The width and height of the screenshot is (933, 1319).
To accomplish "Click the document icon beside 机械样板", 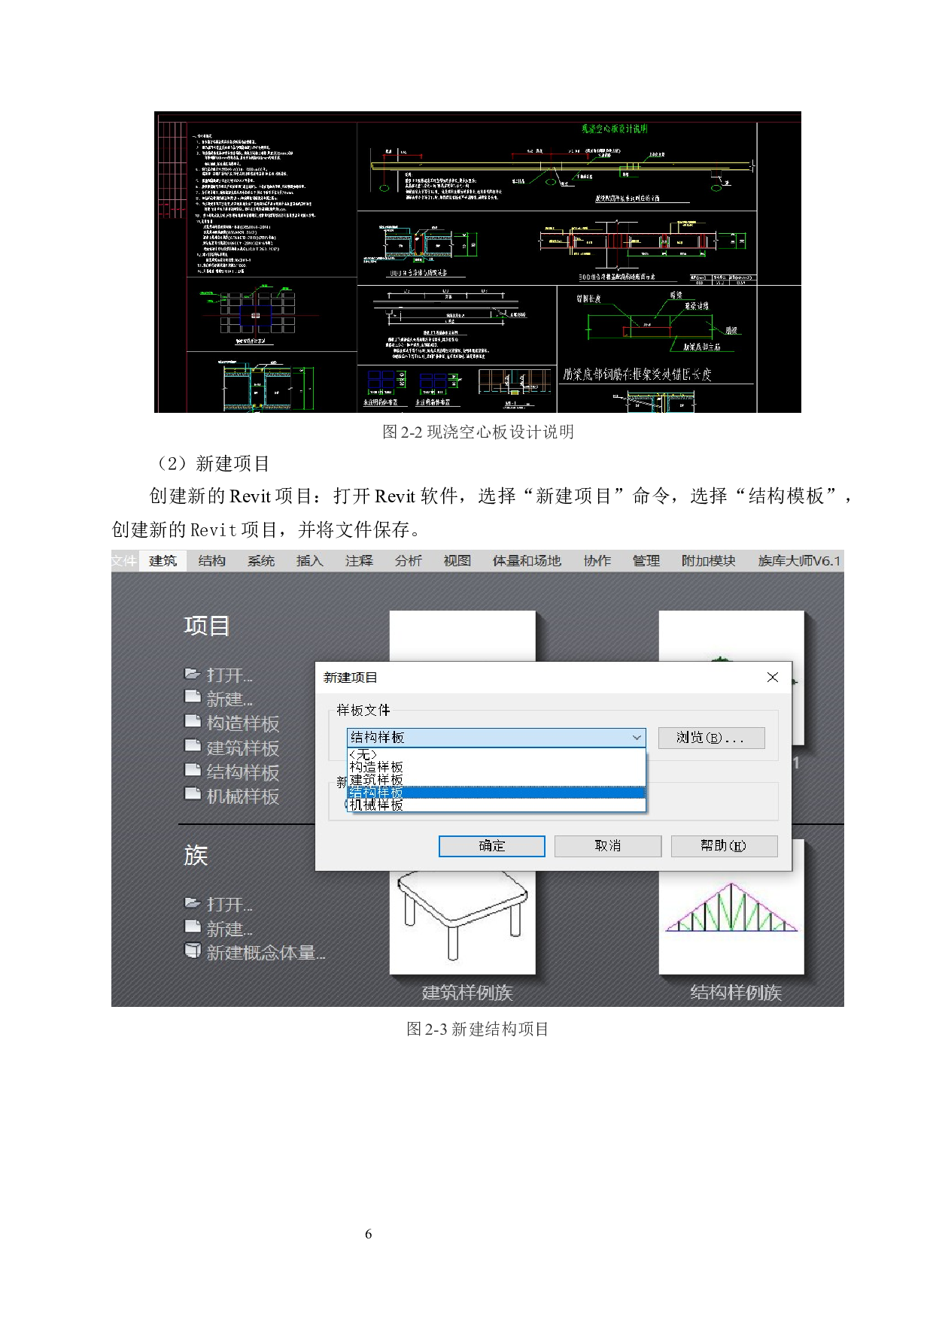I will coord(193,793).
